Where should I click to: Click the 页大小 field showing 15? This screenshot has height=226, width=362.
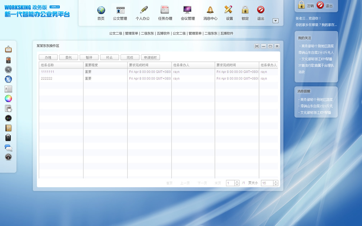coord(267,183)
